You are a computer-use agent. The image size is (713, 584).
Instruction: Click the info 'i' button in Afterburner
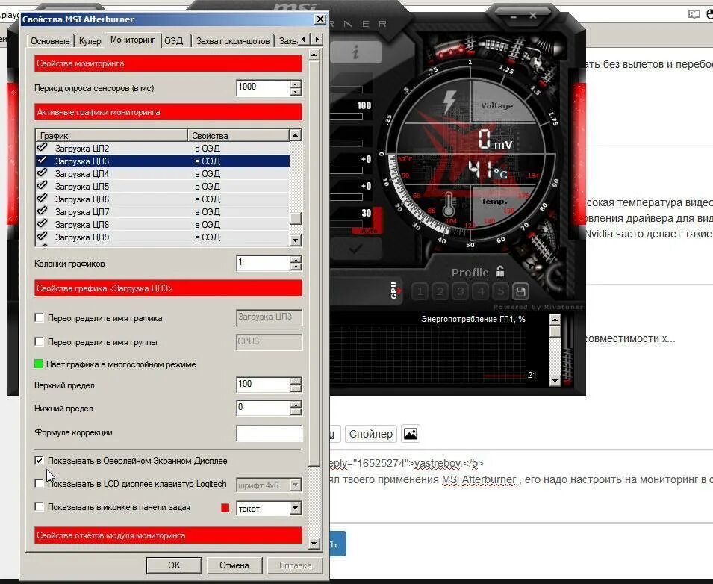coord(356,53)
